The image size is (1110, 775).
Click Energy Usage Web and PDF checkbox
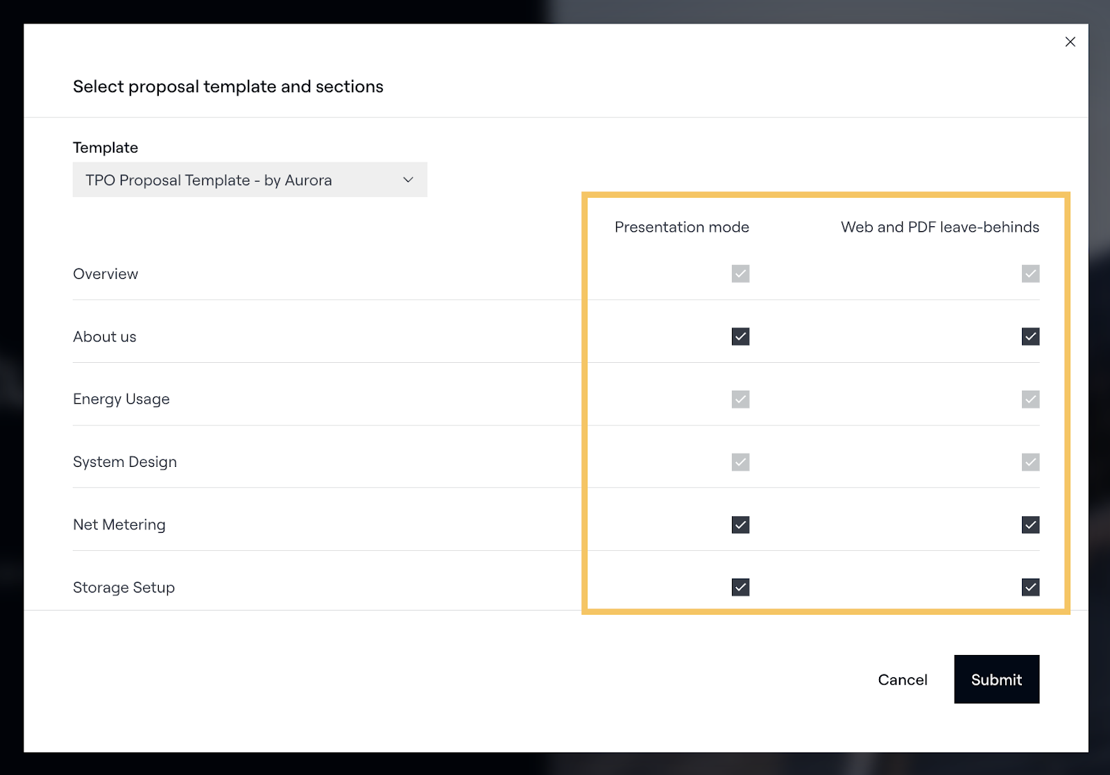[1030, 399]
